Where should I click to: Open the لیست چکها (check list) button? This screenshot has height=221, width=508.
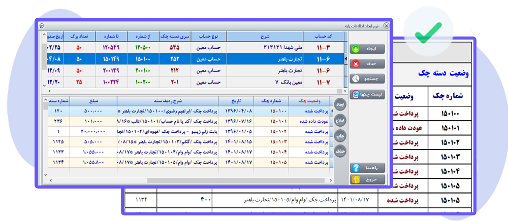click(x=367, y=94)
